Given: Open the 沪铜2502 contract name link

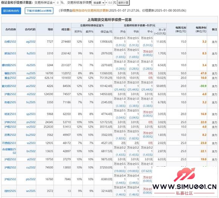Looking at the screenshot, I should click(x=10, y=167).
